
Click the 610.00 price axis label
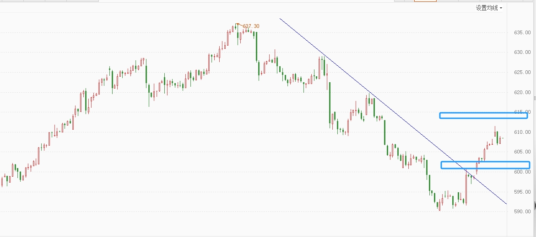(x=522, y=132)
